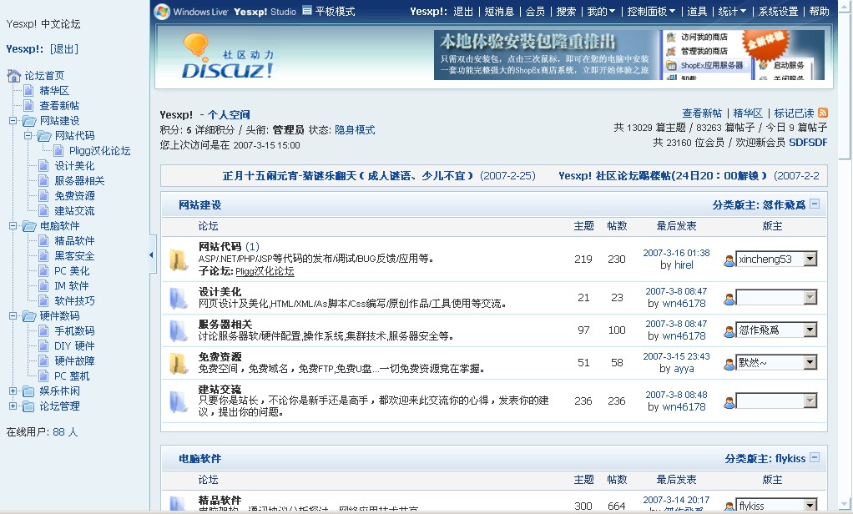Click the page icon beside 查看新帖 in sidebar
The height and width of the screenshot is (514, 853).
point(29,105)
